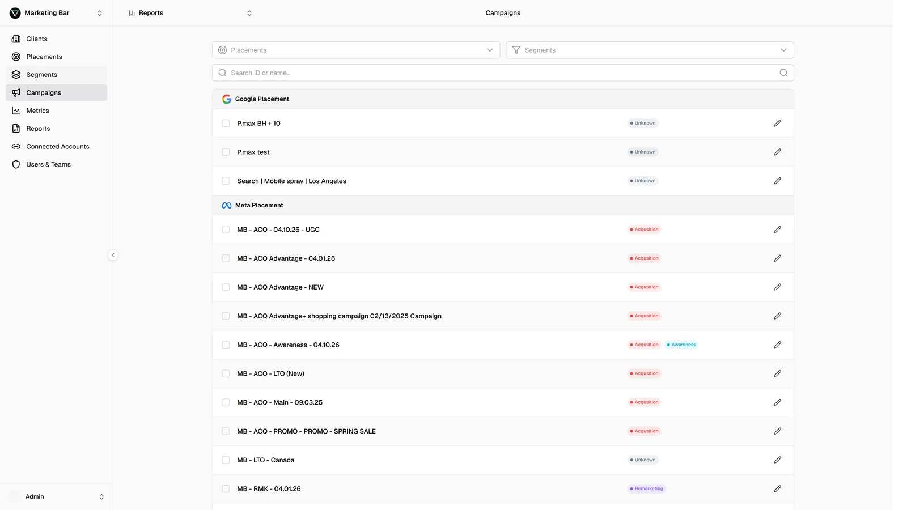This screenshot has width=907, height=510.
Task: Select the MB - ACQ Advantage - NEW checkbox
Action: pos(226,287)
